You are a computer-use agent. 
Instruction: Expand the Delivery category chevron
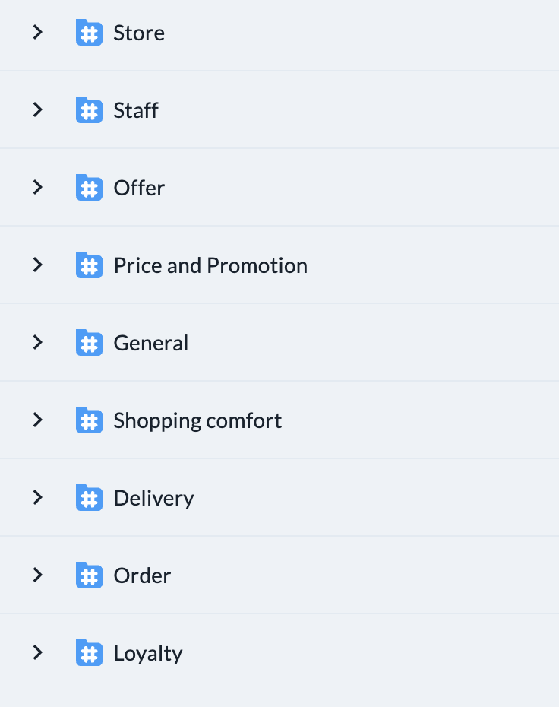point(38,497)
